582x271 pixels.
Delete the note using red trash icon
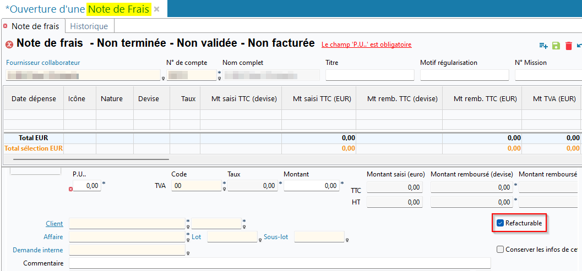[569, 46]
